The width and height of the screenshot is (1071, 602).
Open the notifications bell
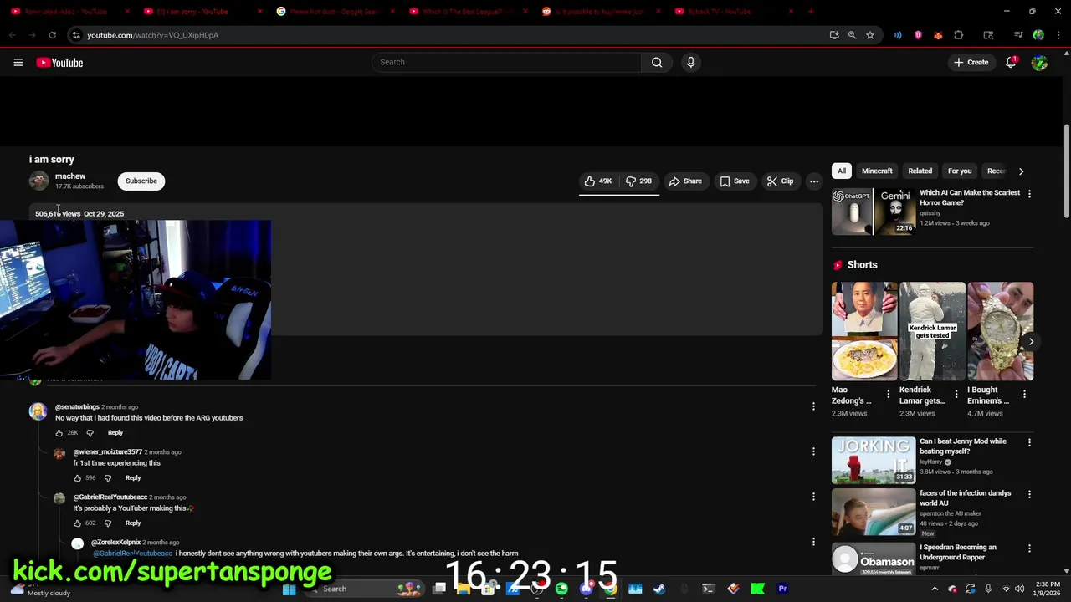pos(1011,62)
